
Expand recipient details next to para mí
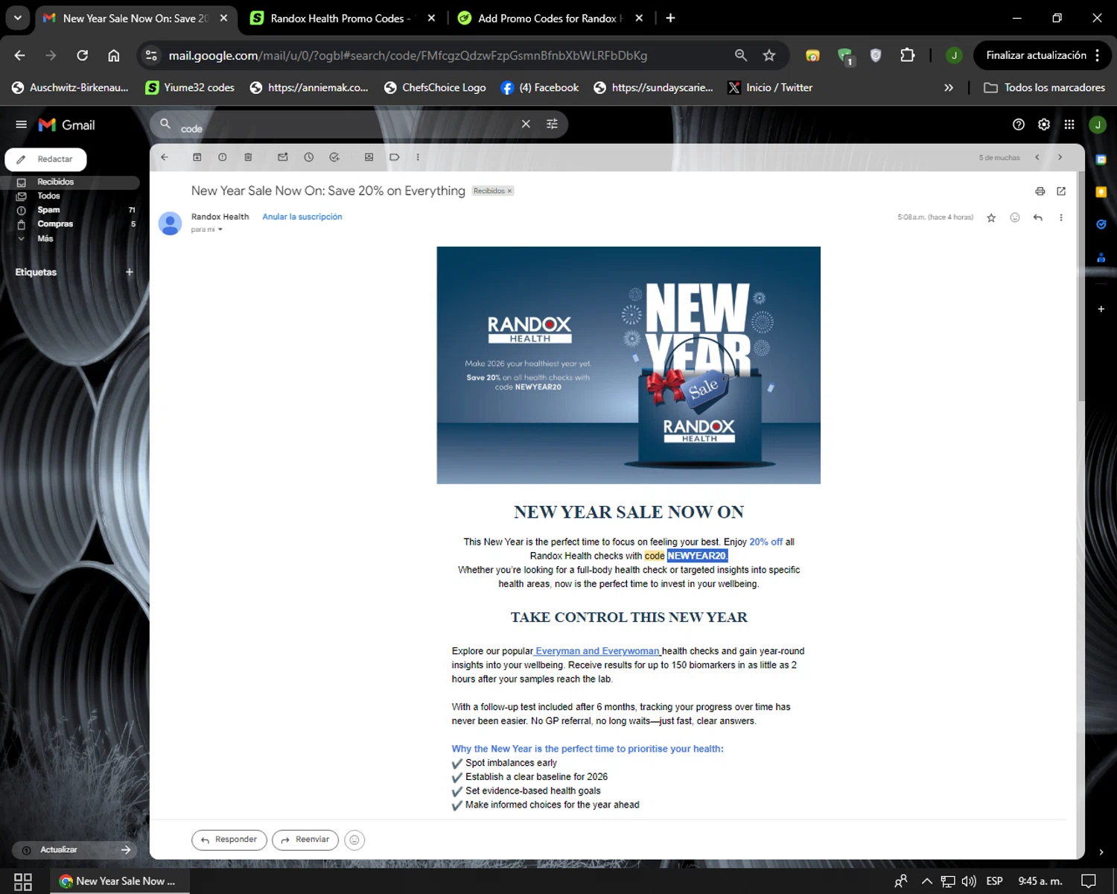(x=220, y=229)
